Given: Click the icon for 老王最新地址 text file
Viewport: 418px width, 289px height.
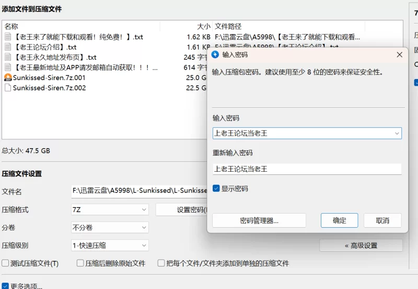Looking at the screenshot, I should tap(8, 68).
